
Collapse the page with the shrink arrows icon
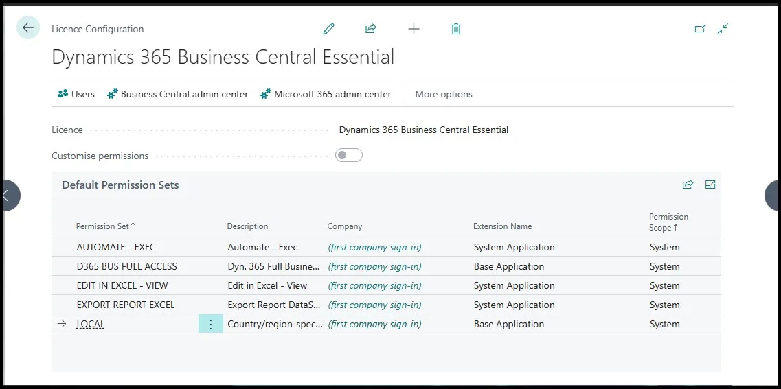click(723, 29)
